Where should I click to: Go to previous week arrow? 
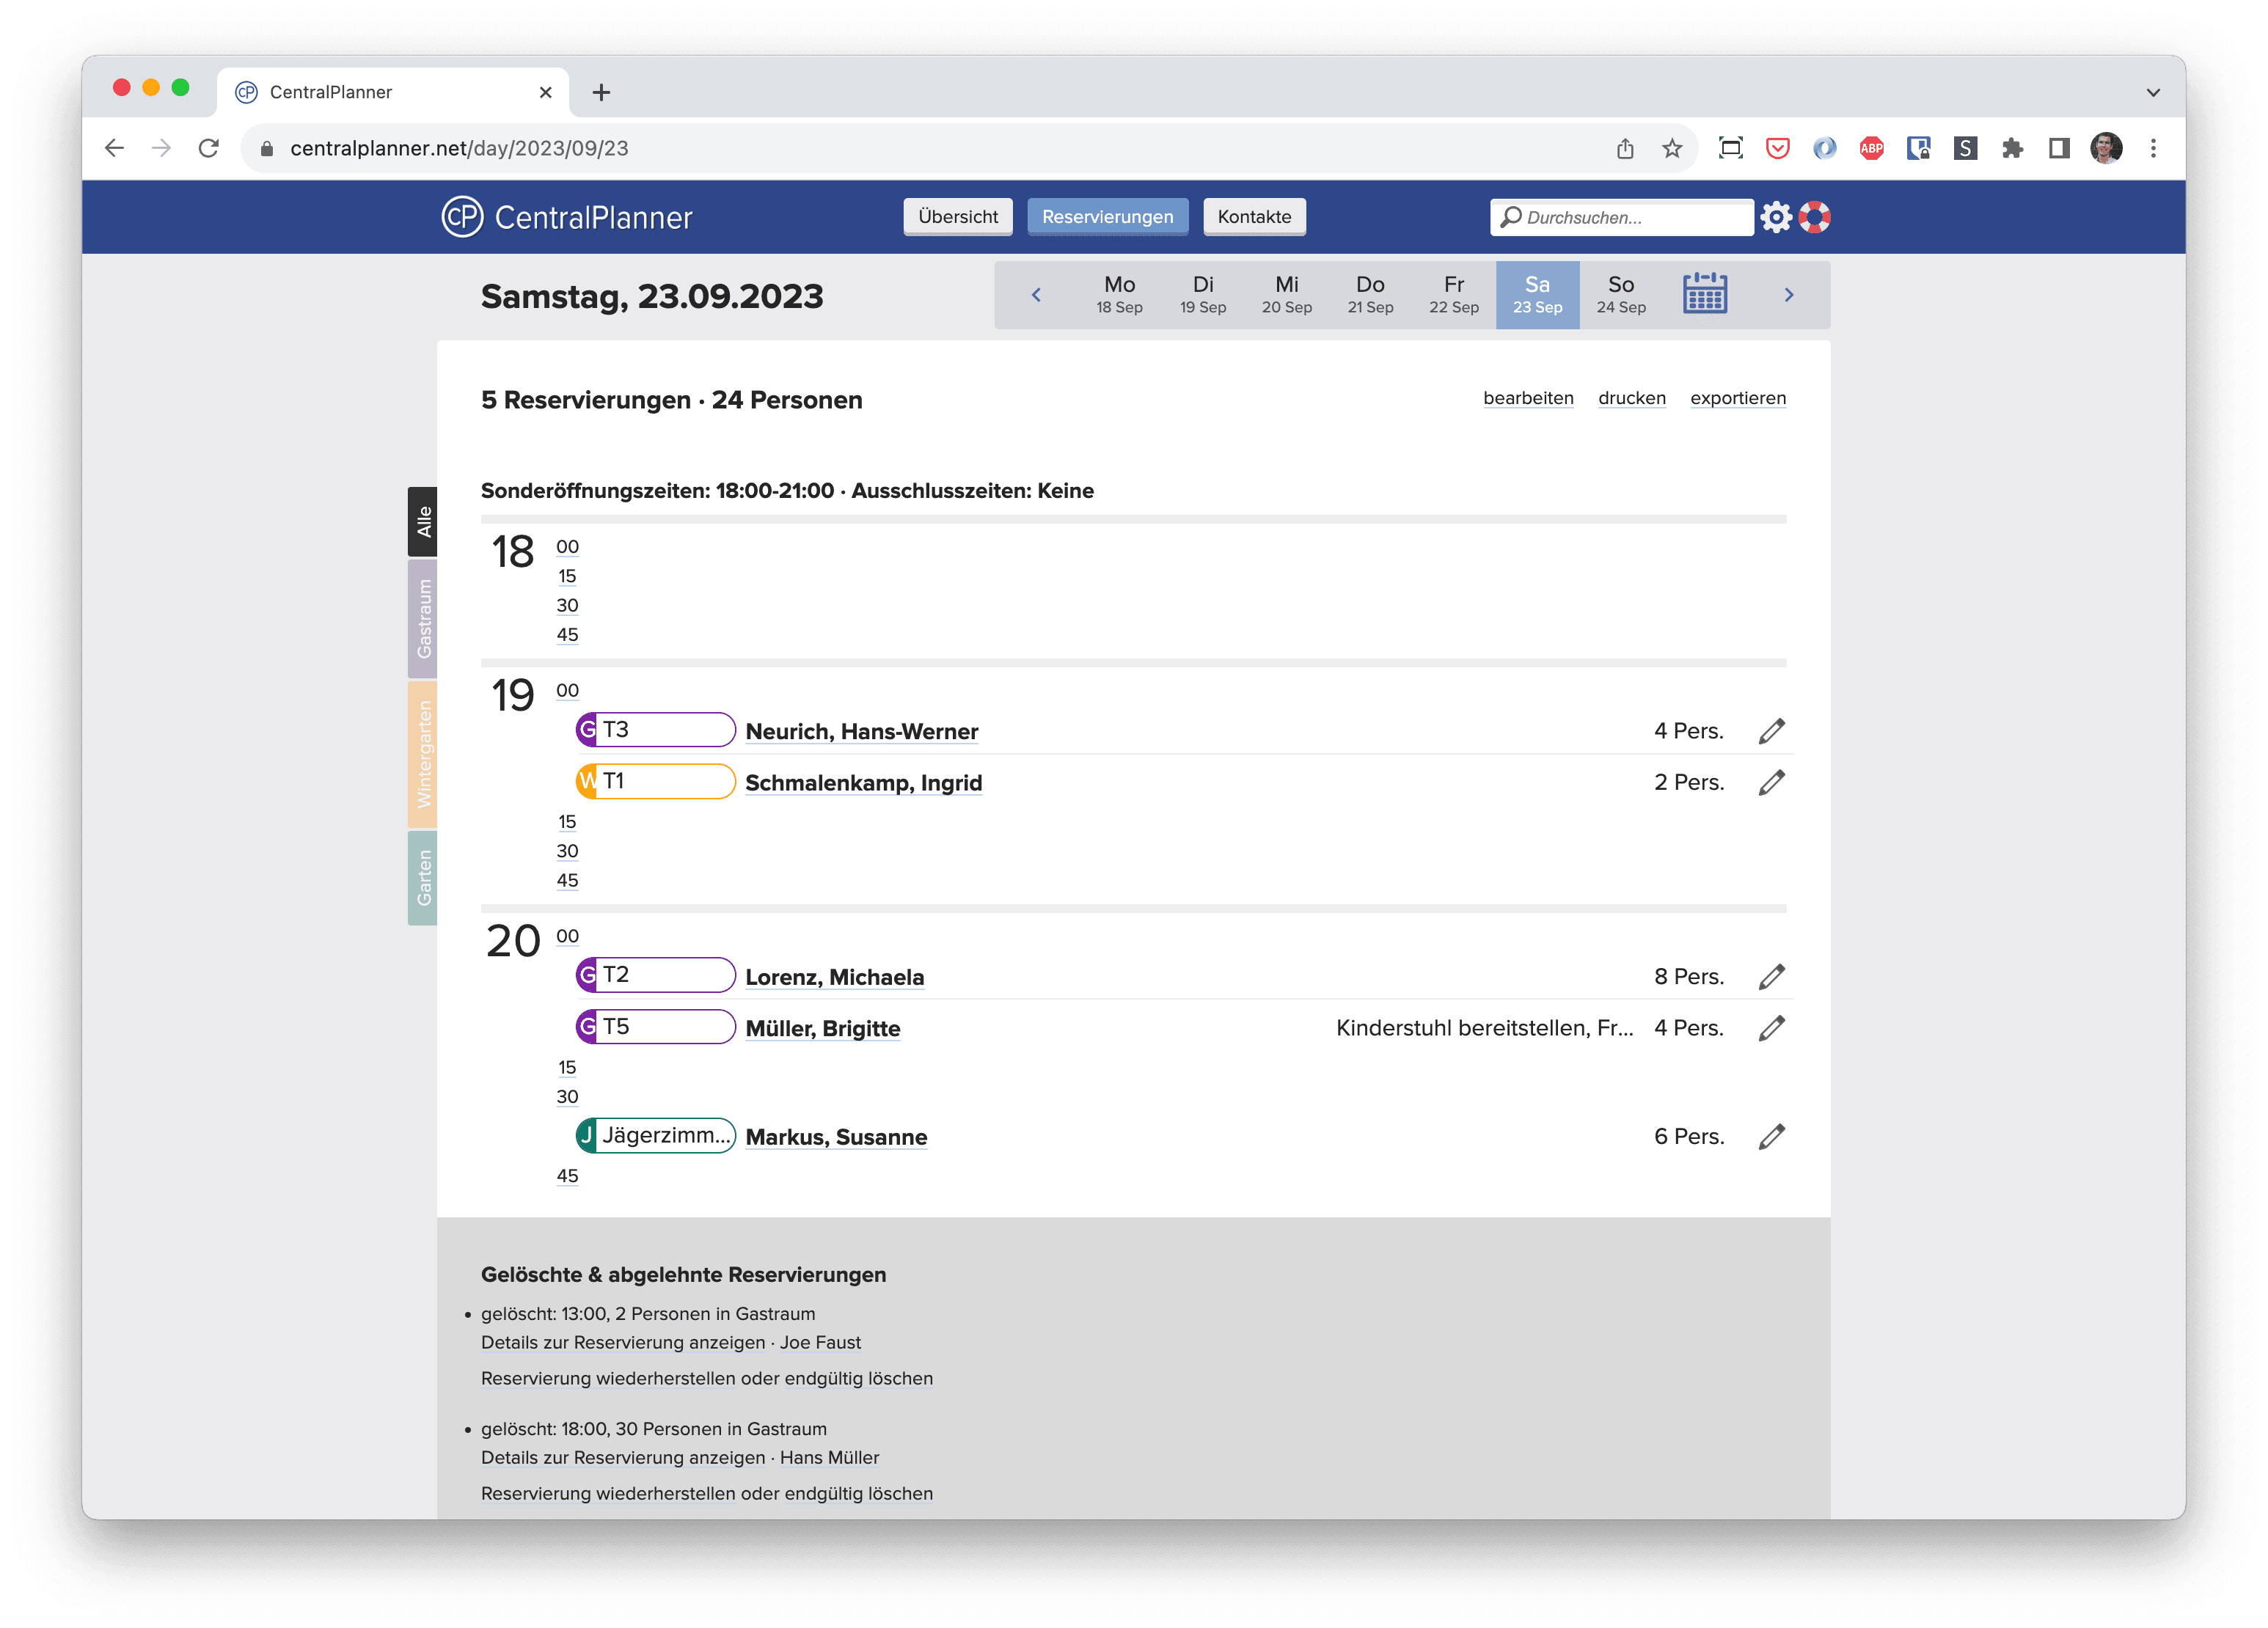tap(1036, 295)
